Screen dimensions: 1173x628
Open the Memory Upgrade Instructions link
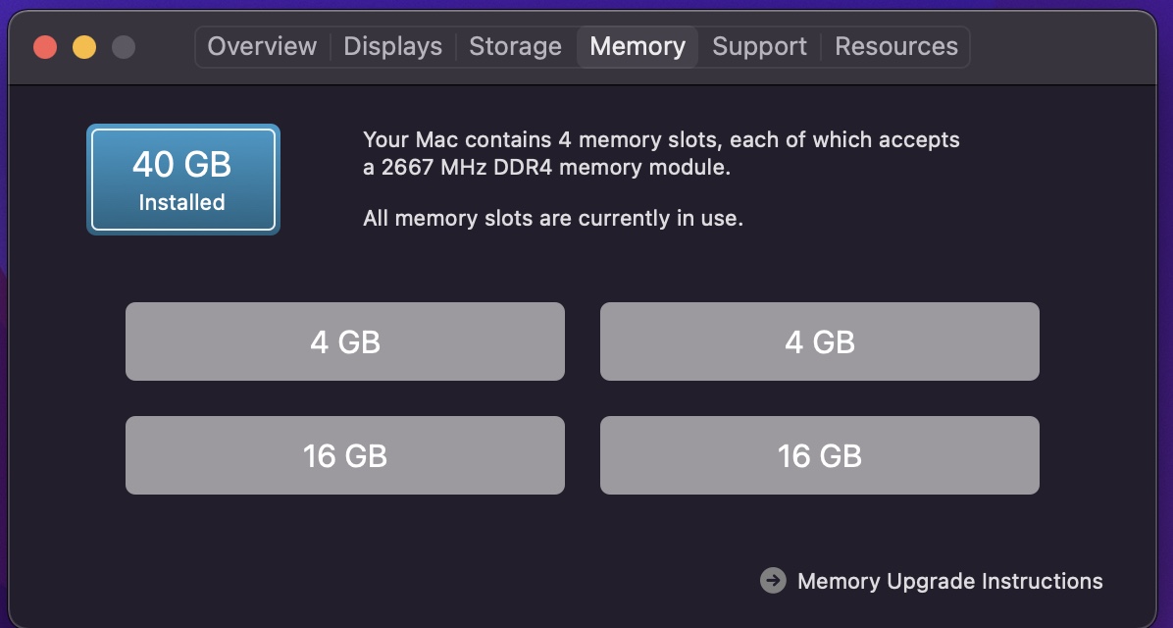[949, 581]
